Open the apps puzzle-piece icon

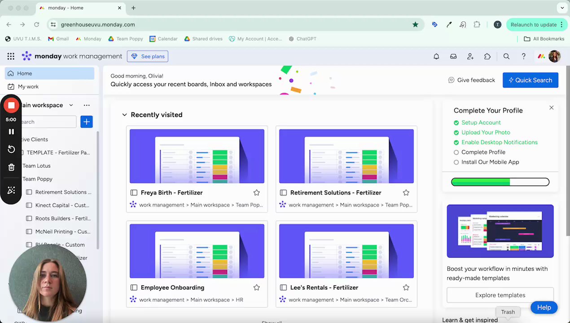[487, 57]
